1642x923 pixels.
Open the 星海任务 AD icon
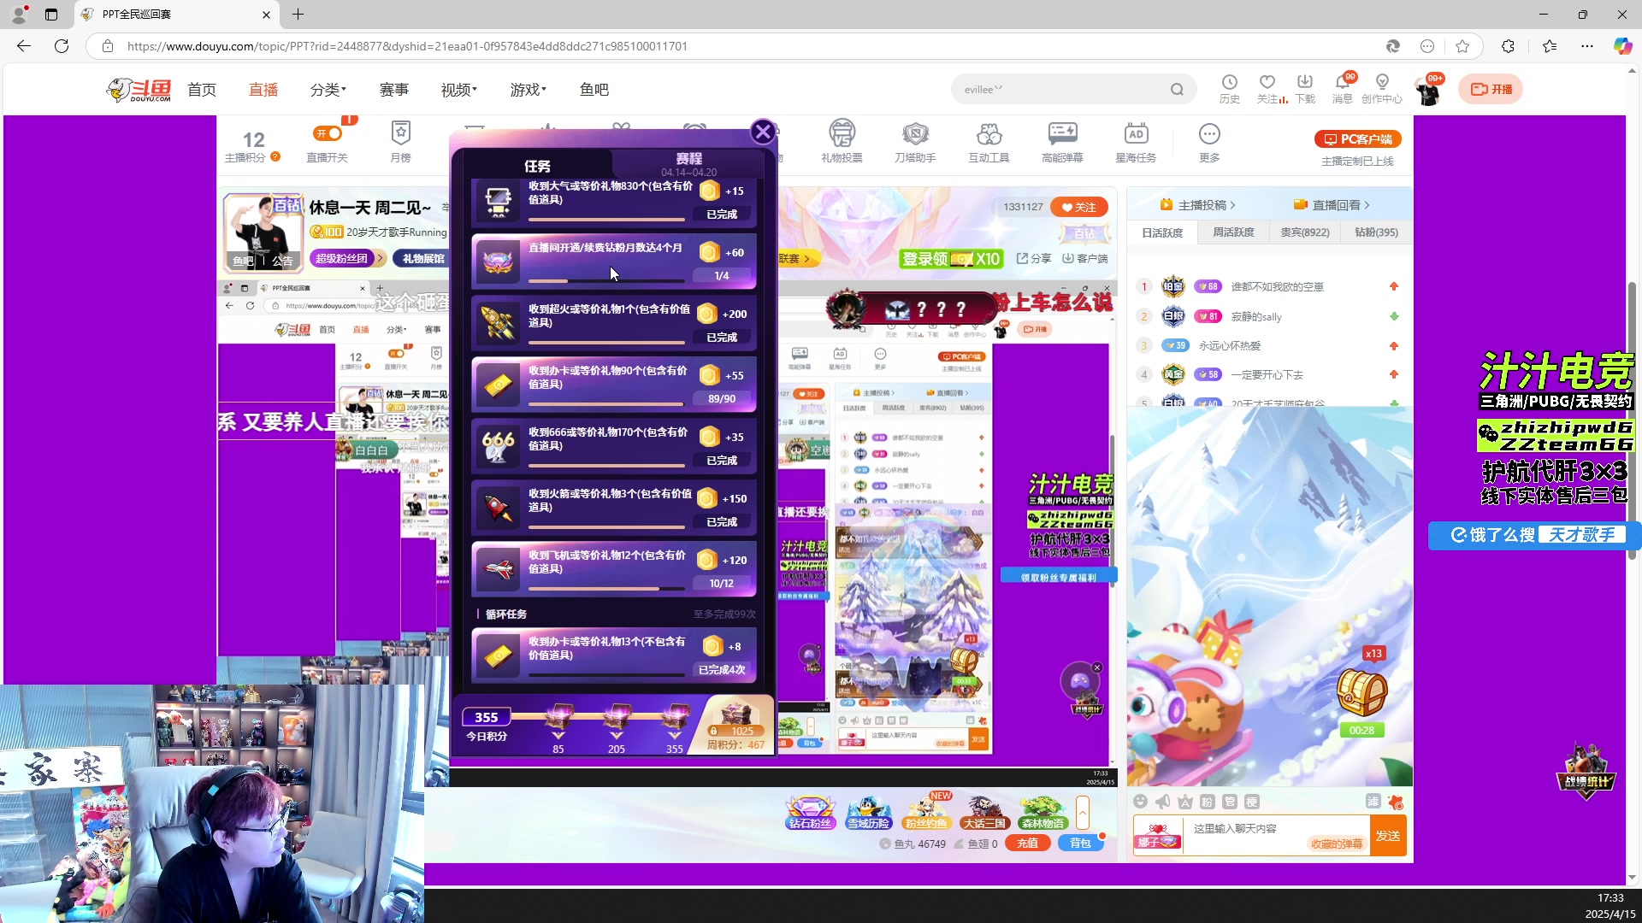click(1136, 142)
